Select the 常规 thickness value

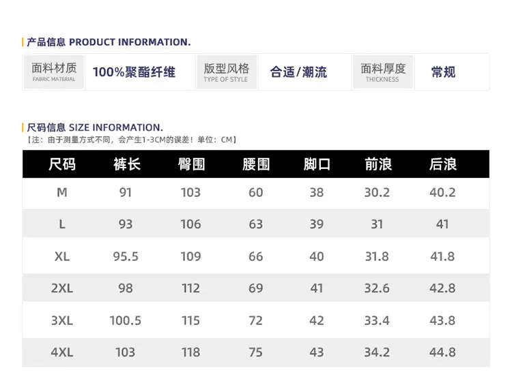pos(443,72)
